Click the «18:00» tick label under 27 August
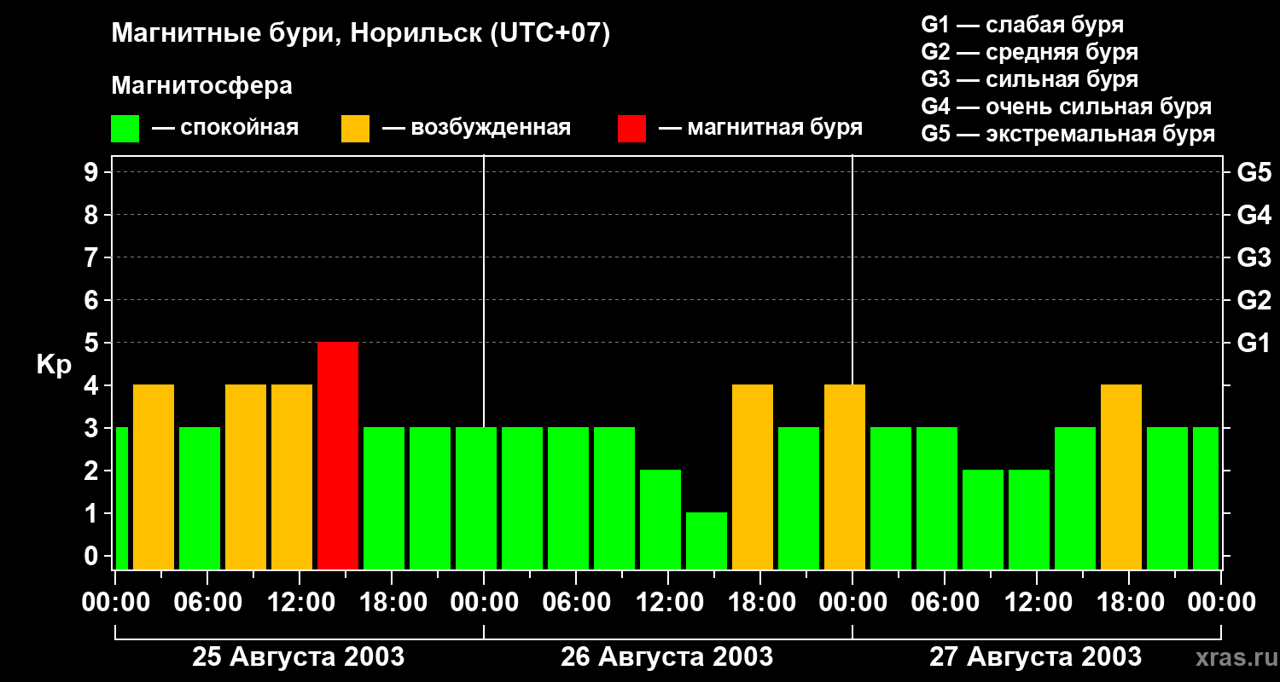This screenshot has width=1280, height=682. [1129, 602]
